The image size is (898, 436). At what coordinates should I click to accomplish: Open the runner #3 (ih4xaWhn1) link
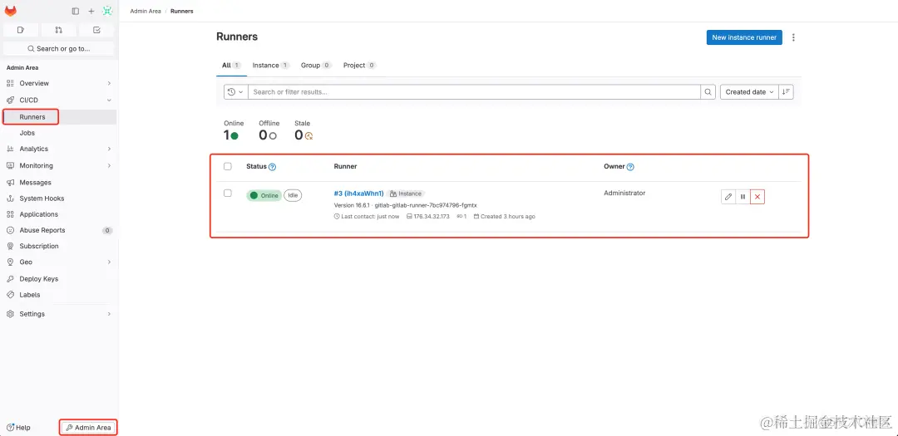[358, 194]
